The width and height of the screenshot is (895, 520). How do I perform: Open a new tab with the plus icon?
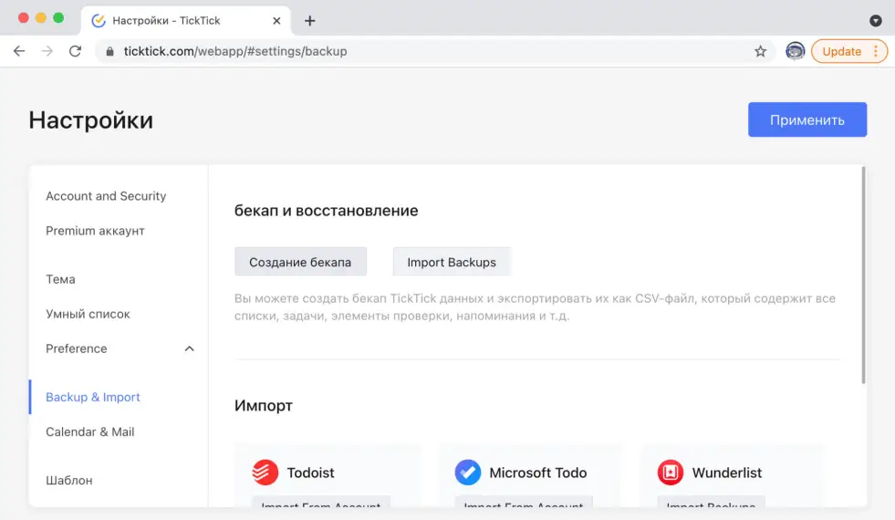[310, 20]
